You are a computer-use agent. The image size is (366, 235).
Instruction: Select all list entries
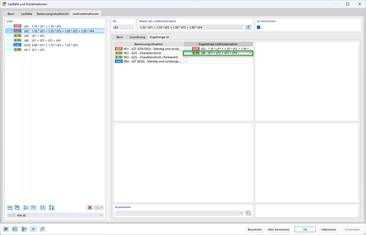[x=26, y=208]
